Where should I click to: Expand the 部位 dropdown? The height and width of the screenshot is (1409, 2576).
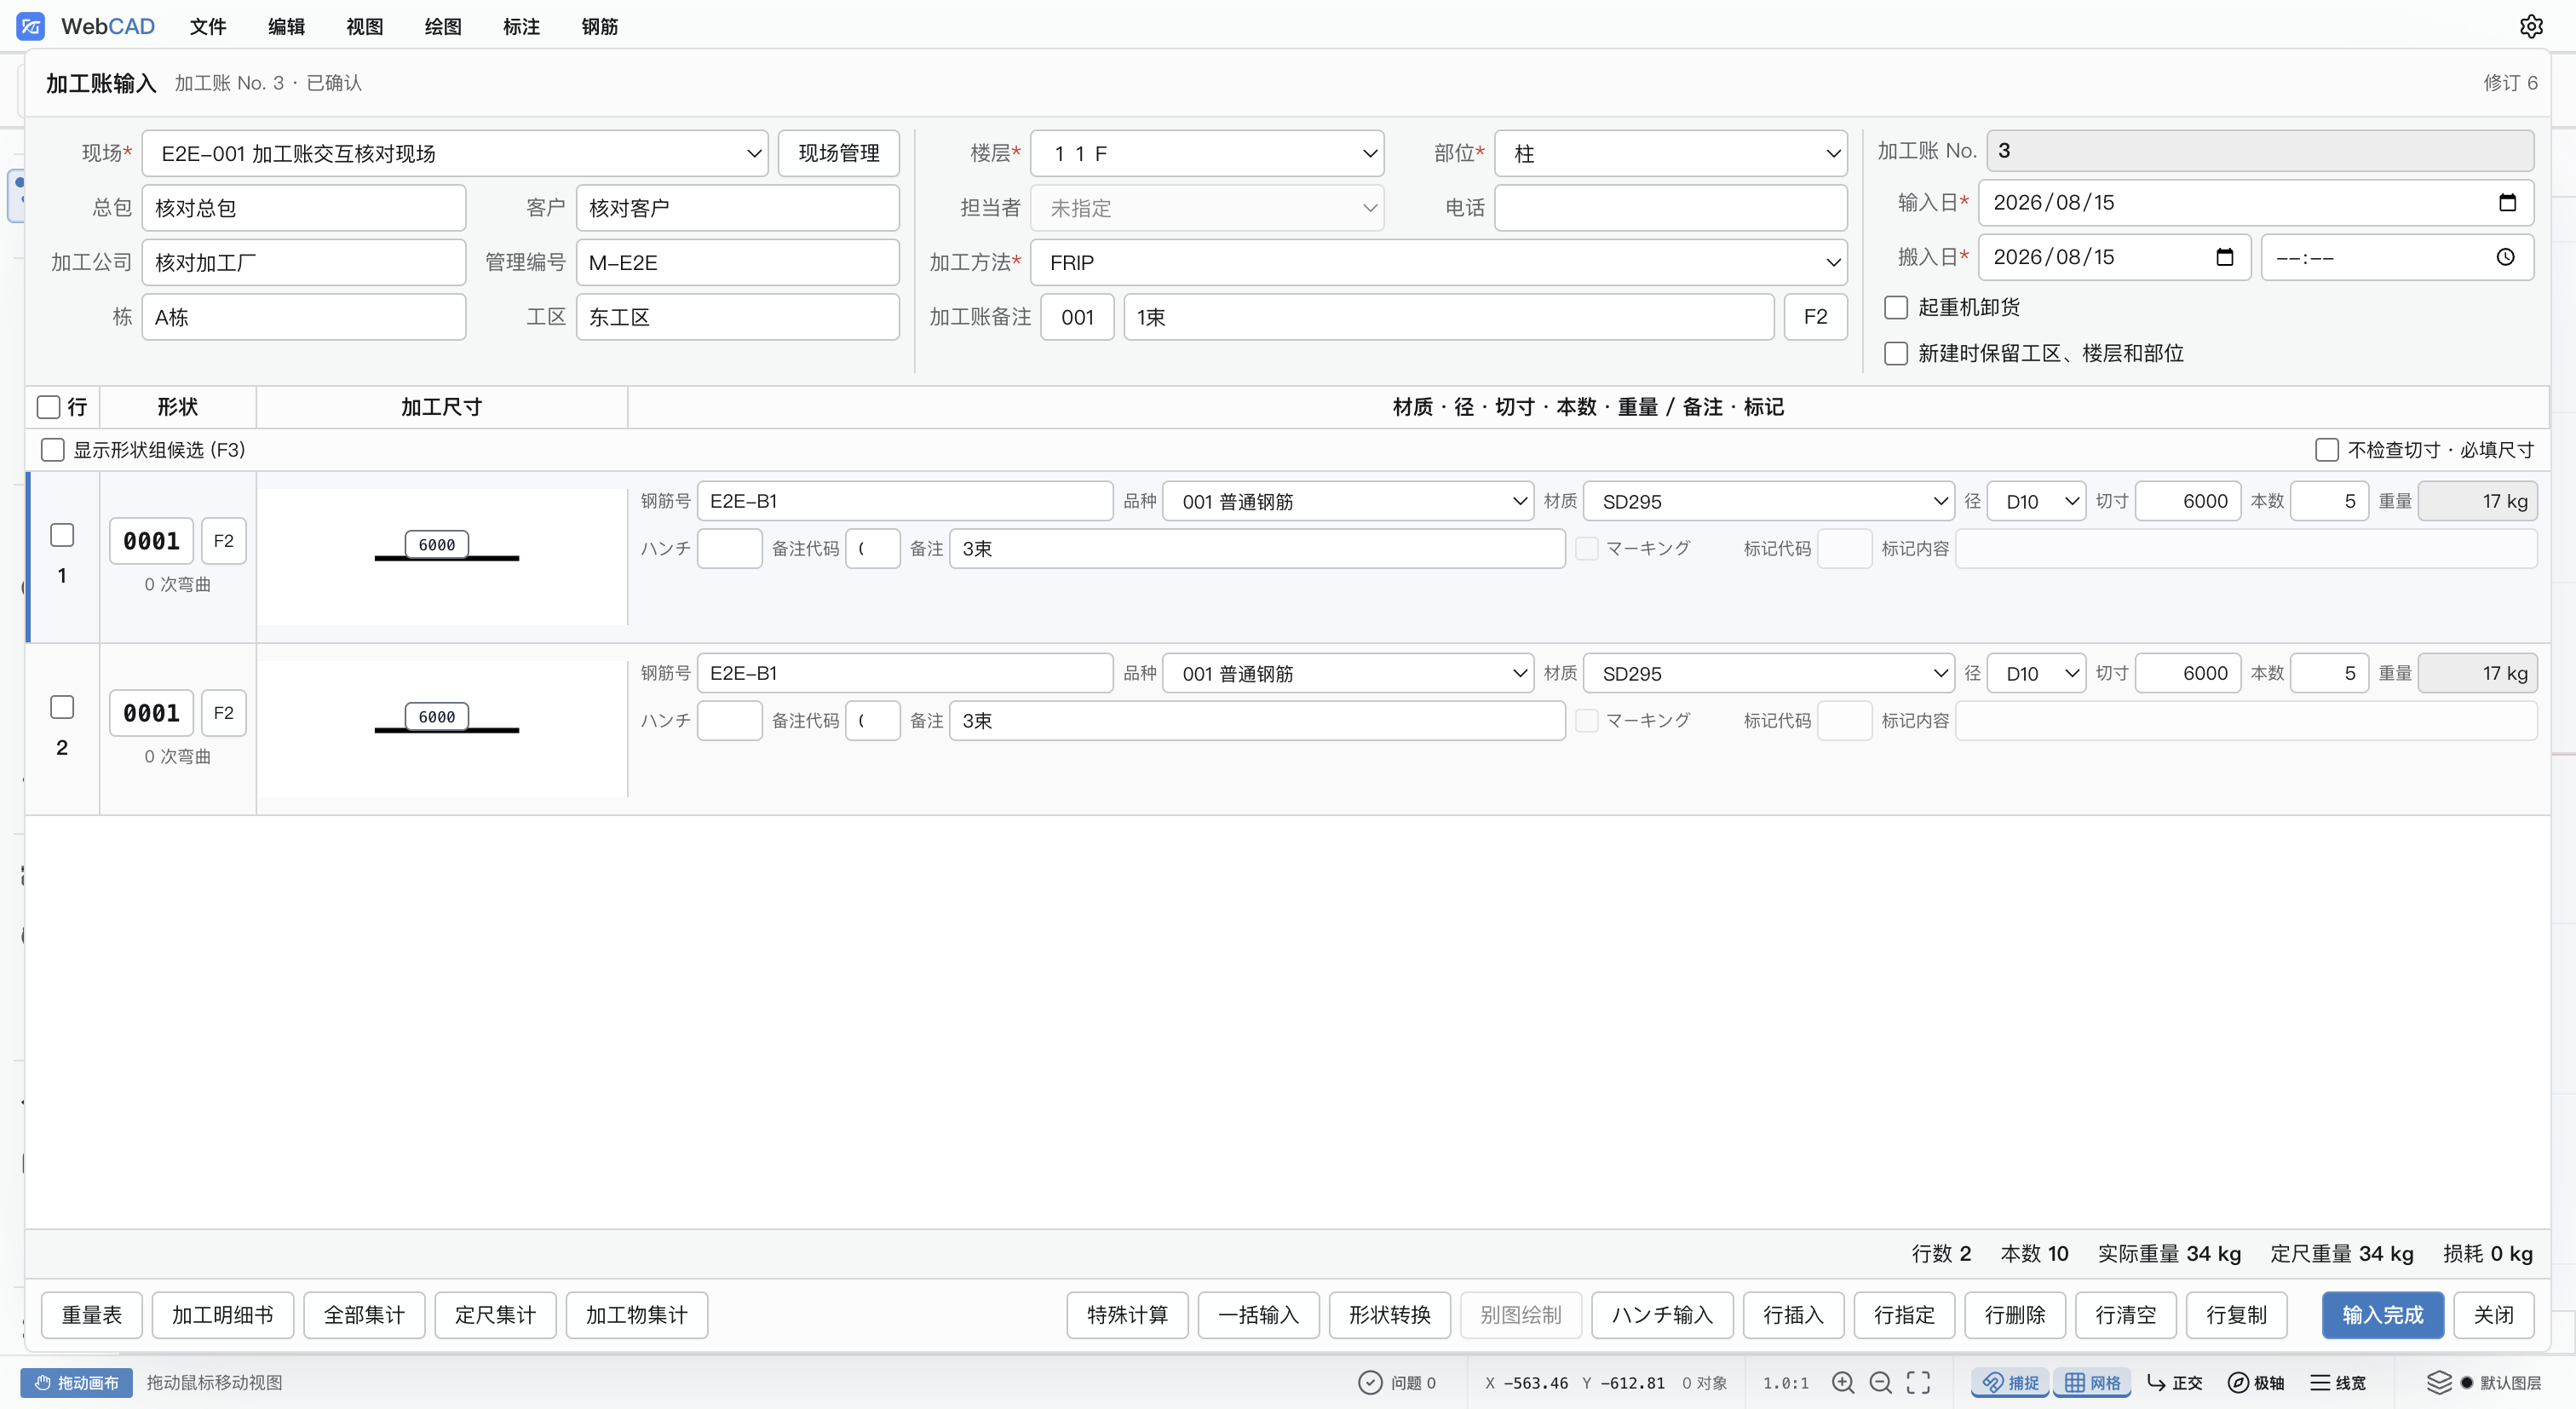pos(1671,153)
